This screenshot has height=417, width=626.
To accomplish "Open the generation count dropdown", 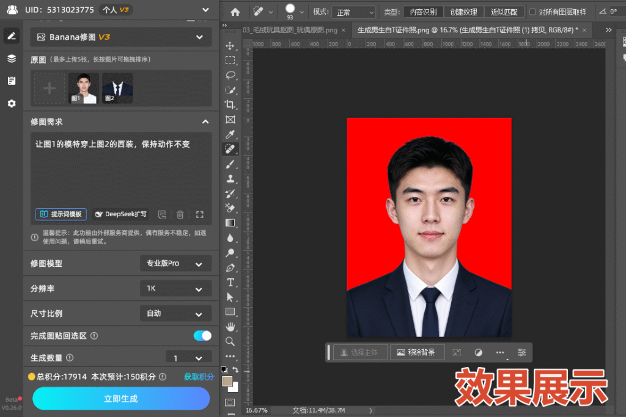I will 188,358.
